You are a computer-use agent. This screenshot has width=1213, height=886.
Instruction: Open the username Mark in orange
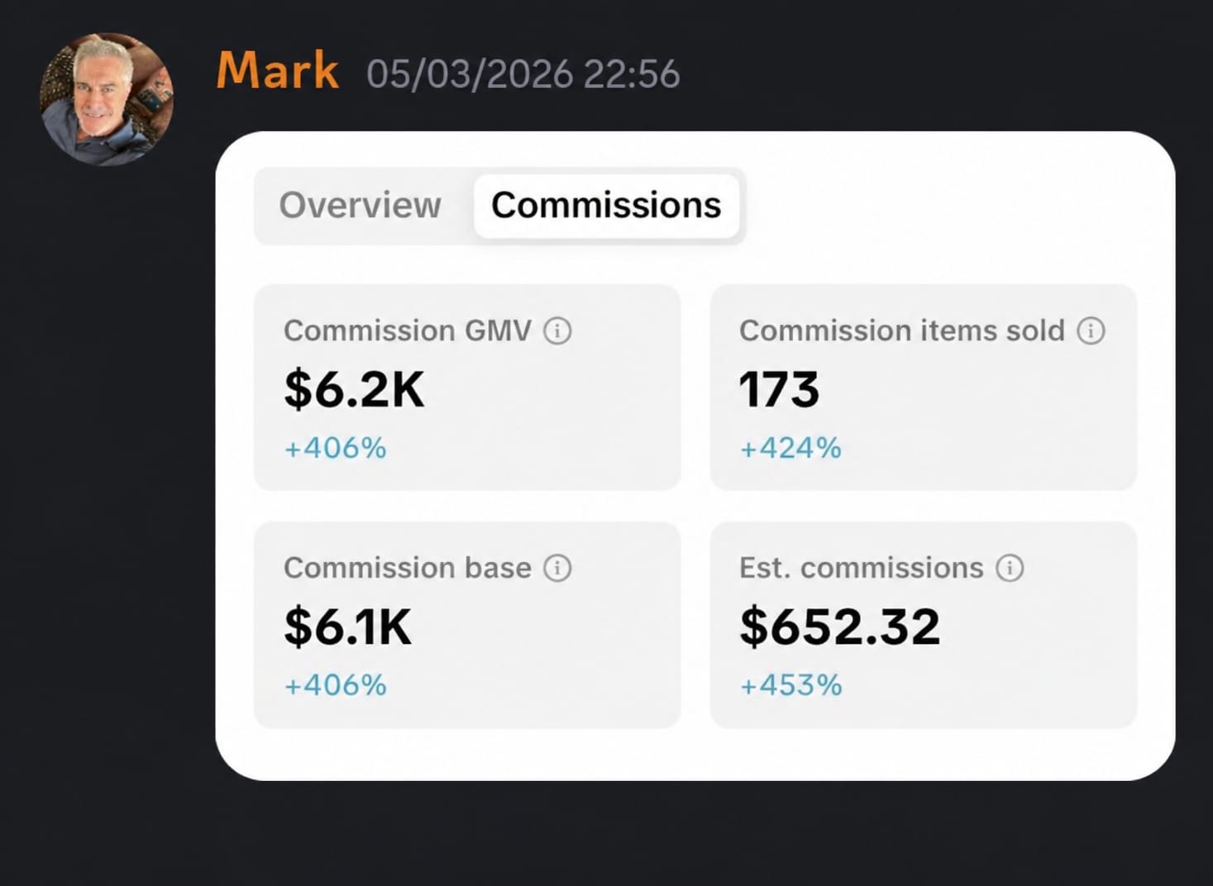point(277,70)
